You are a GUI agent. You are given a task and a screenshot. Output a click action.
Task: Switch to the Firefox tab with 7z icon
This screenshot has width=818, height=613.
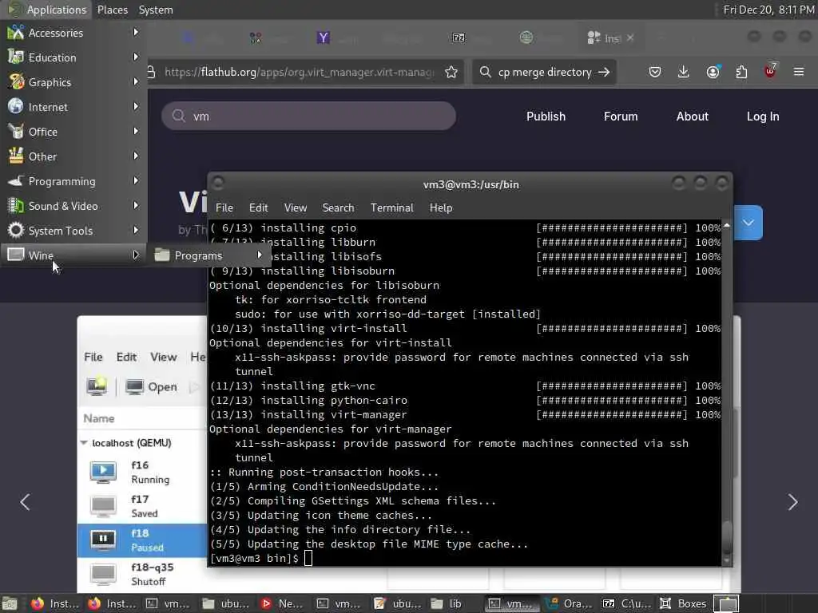(x=458, y=38)
